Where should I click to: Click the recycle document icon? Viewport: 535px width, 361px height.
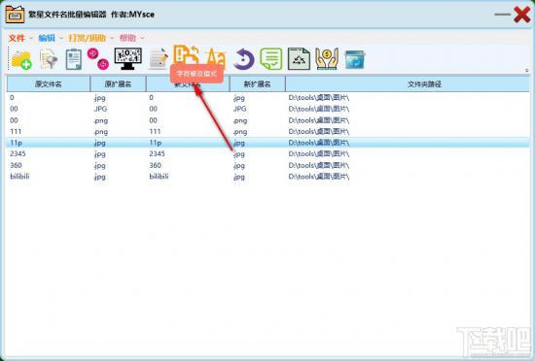click(x=299, y=59)
